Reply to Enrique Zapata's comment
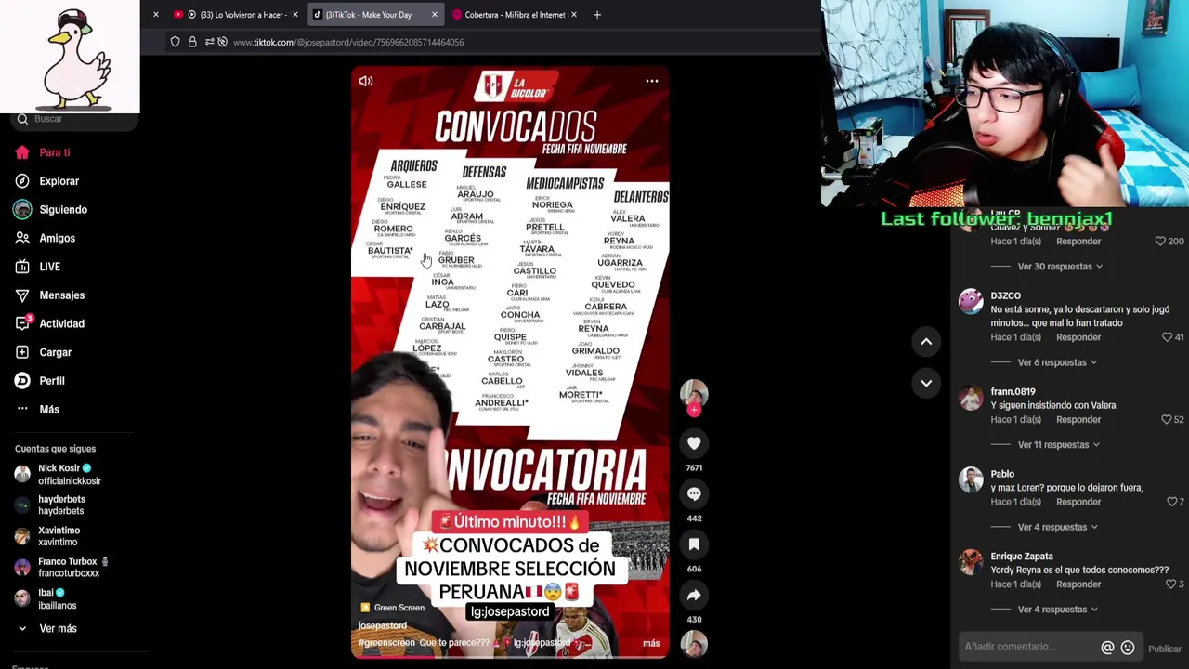This screenshot has height=669, width=1189. point(1078,584)
